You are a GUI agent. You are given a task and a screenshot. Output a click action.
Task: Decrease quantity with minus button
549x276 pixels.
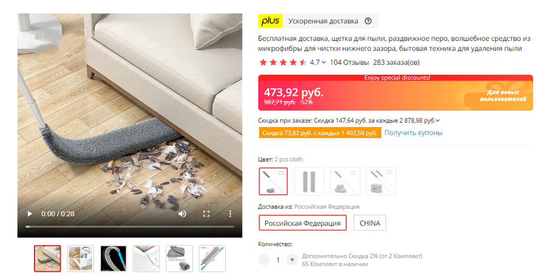point(265,260)
